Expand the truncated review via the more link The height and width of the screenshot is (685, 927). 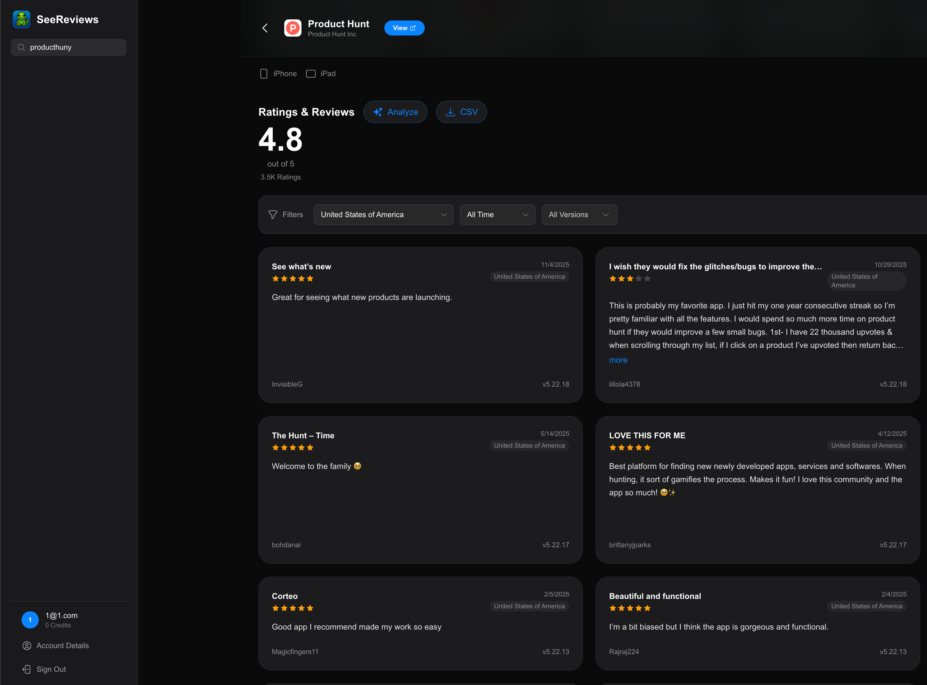617,360
